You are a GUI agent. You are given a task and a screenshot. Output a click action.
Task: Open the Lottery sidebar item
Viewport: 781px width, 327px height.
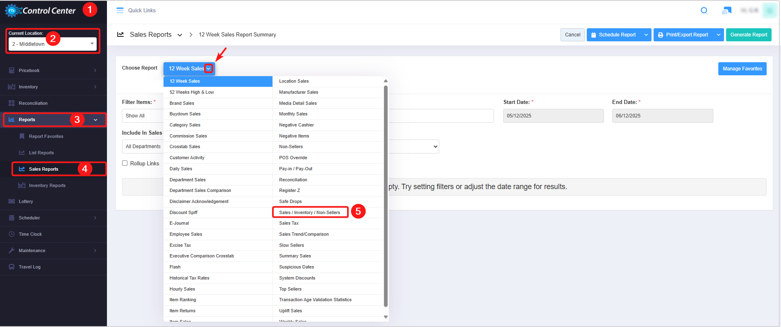26,201
